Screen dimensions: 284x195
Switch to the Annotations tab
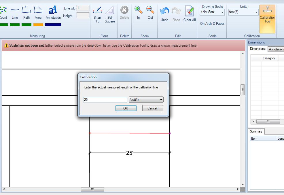click(276, 49)
